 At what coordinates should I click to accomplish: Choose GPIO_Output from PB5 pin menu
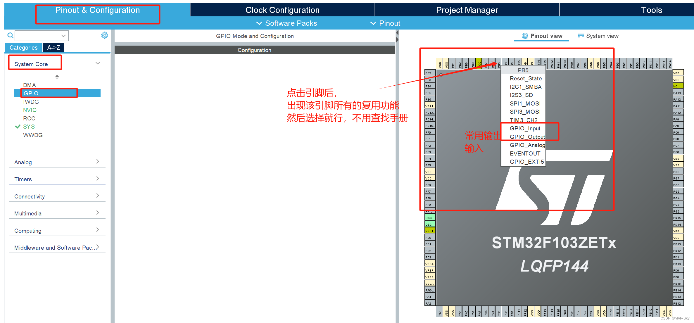point(527,137)
